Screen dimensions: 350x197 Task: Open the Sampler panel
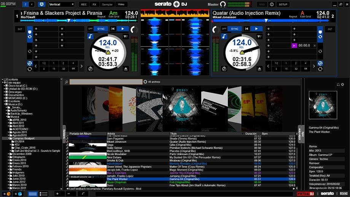point(107,4)
